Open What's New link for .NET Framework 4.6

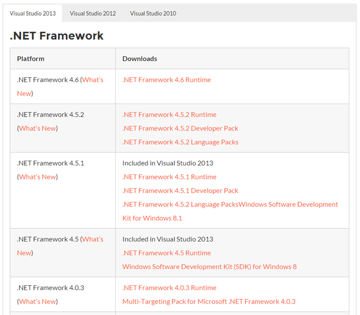coord(93,80)
